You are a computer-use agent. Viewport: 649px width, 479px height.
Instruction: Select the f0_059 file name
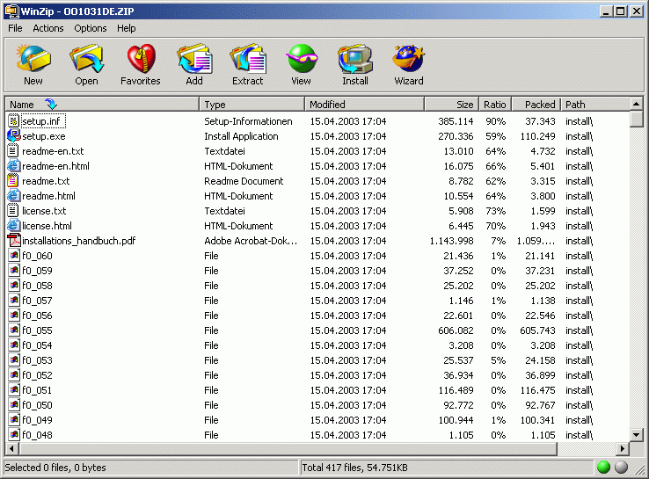pos(37,271)
